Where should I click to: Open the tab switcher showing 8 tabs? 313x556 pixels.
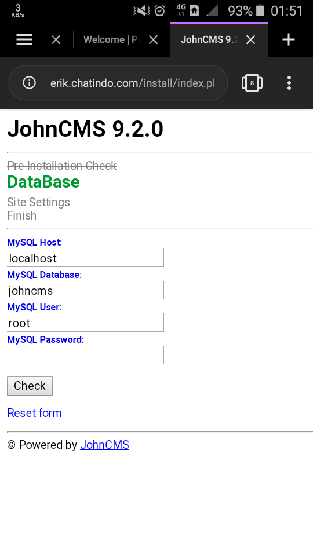tap(252, 83)
